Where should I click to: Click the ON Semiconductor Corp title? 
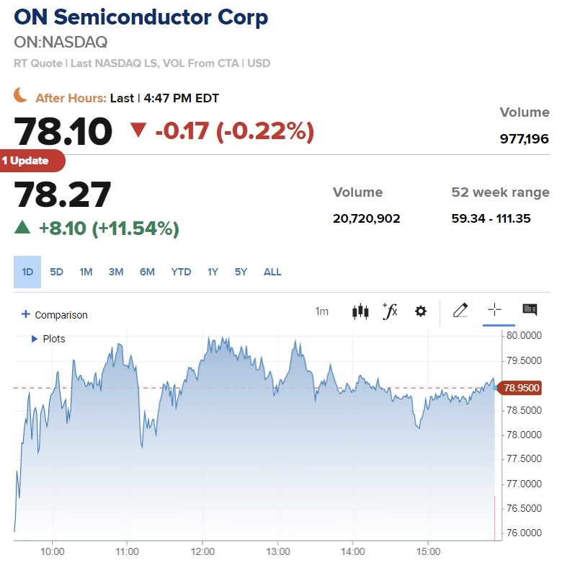(141, 17)
